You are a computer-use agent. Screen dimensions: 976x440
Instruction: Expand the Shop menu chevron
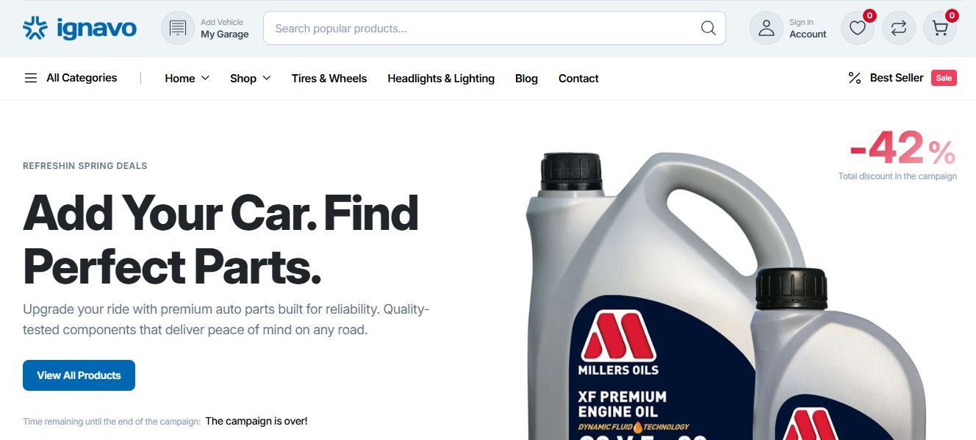[x=266, y=78]
